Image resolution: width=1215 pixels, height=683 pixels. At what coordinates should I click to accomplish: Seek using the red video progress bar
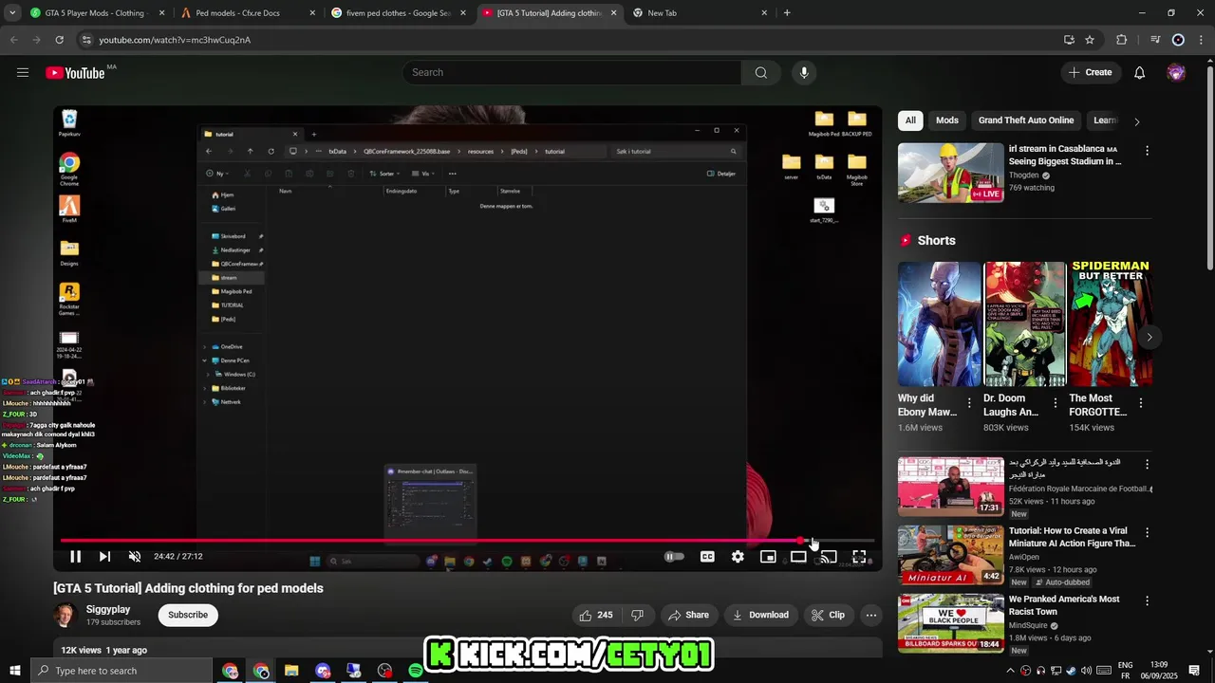tap(467, 541)
